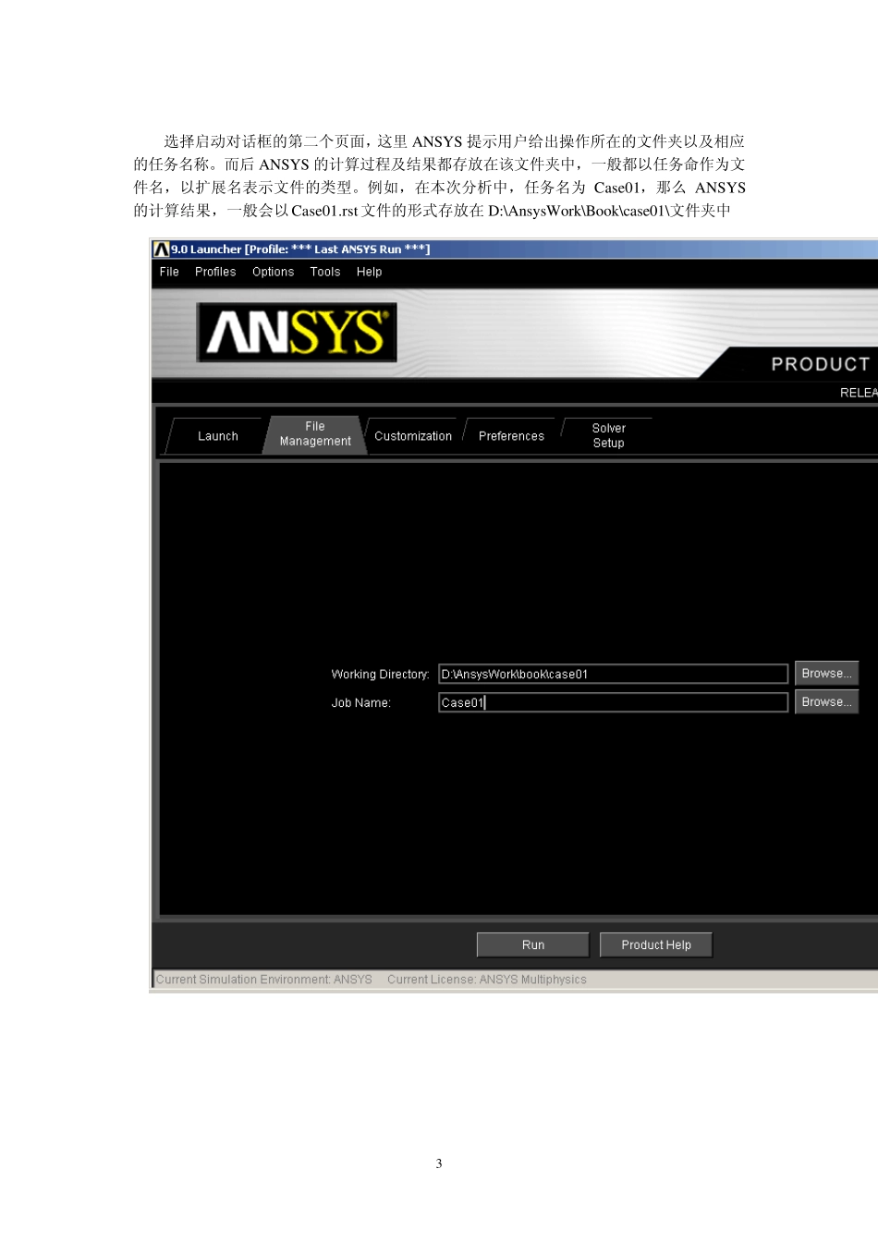Open the File menu
This screenshot has width=878, height=1242.
click(x=169, y=272)
